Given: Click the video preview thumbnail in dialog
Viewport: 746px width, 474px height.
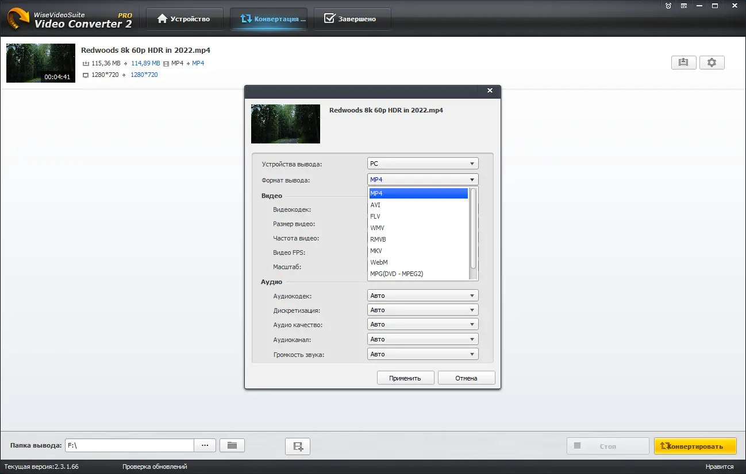Looking at the screenshot, I should tap(286, 124).
